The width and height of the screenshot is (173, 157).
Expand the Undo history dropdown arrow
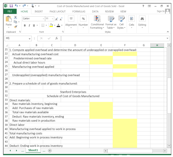(x=20, y=6)
